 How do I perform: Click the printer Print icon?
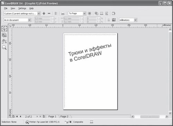63,13
